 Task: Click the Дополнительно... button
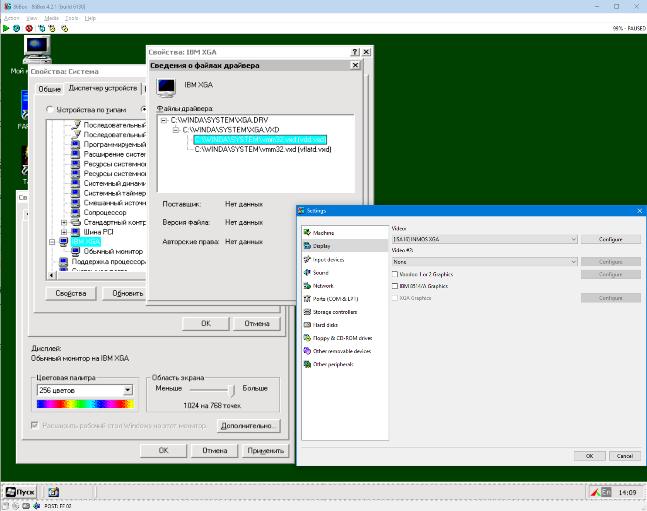pyautogui.click(x=249, y=426)
